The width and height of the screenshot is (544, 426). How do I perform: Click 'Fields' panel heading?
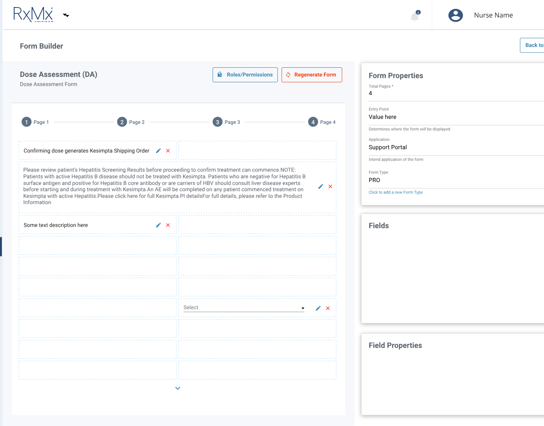[379, 226]
